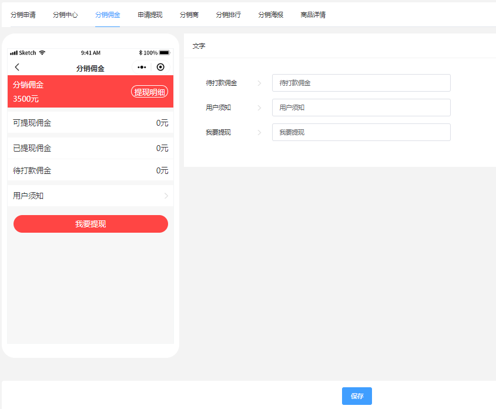Focus the 用户须知 text input field
The width and height of the screenshot is (496, 409).
[361, 108]
